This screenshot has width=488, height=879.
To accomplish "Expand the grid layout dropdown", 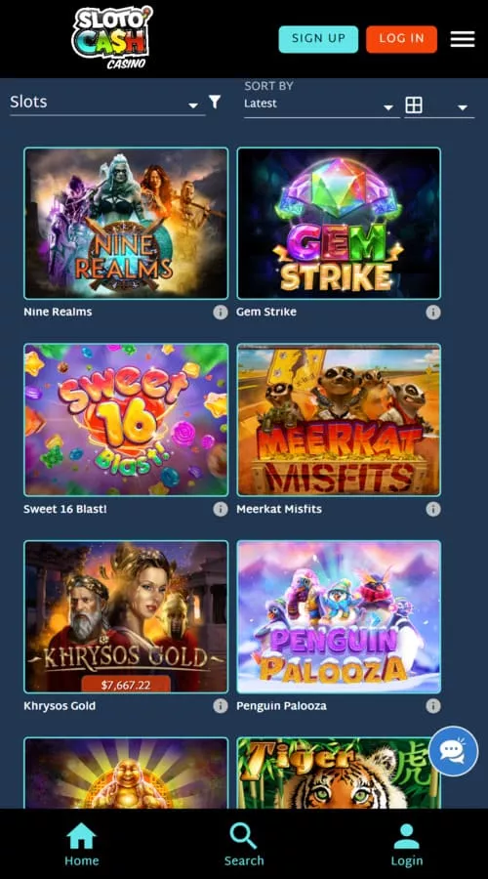I will [x=439, y=105].
